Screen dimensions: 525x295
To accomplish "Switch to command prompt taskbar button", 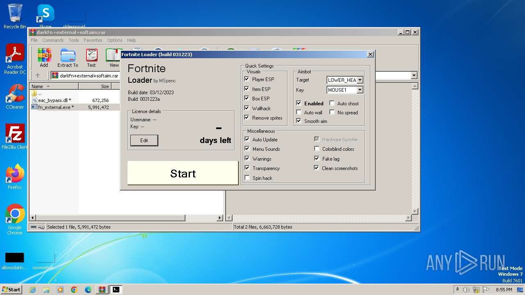I will 116,290.
